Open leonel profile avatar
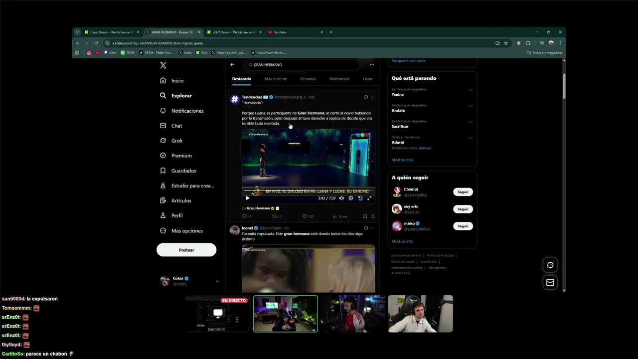The image size is (638, 359). click(234, 230)
